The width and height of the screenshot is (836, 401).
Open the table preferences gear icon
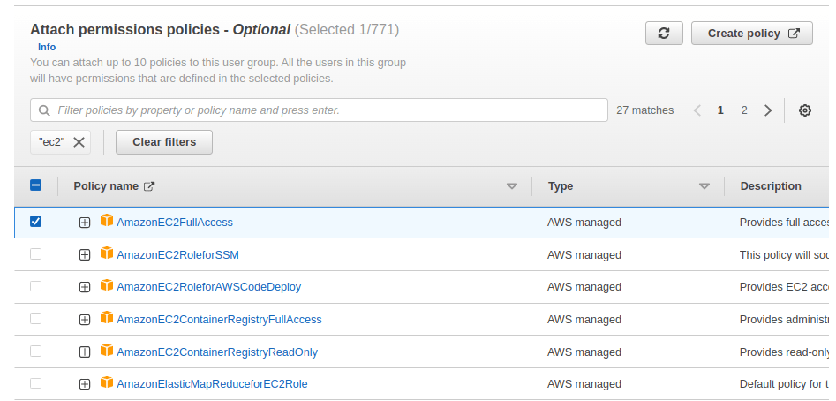pos(805,110)
